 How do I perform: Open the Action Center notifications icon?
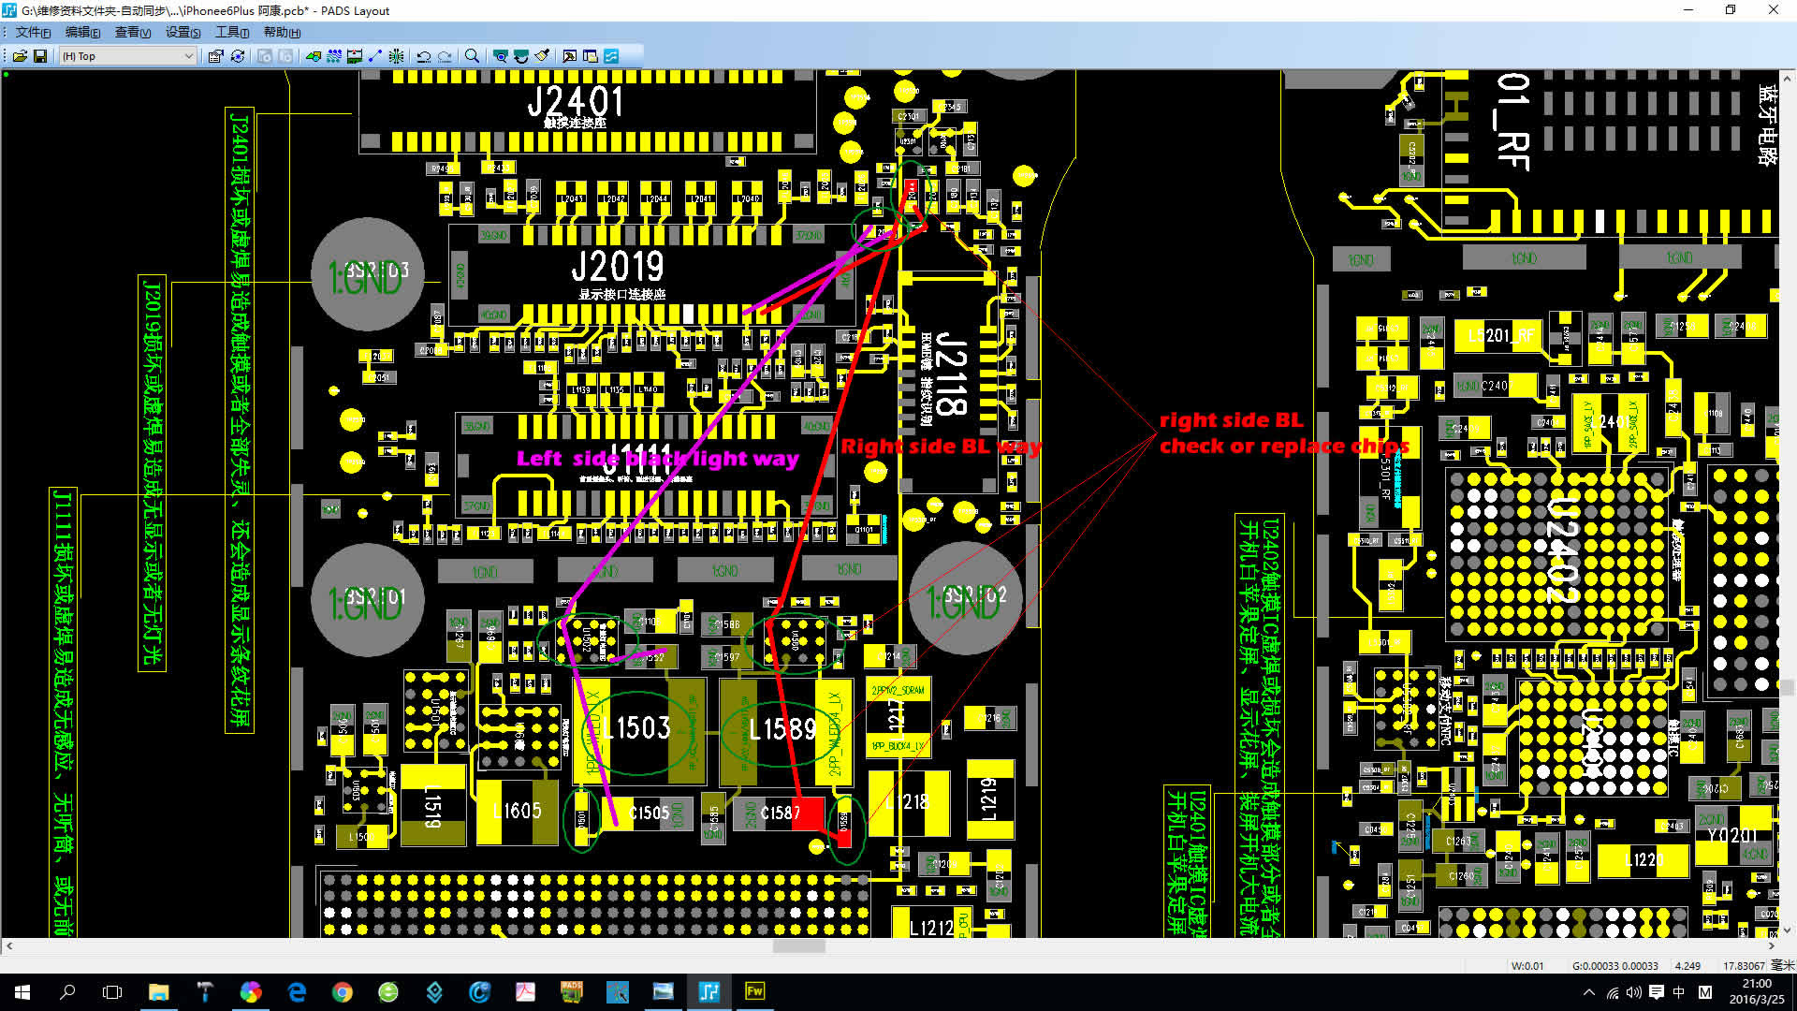(x=1657, y=992)
